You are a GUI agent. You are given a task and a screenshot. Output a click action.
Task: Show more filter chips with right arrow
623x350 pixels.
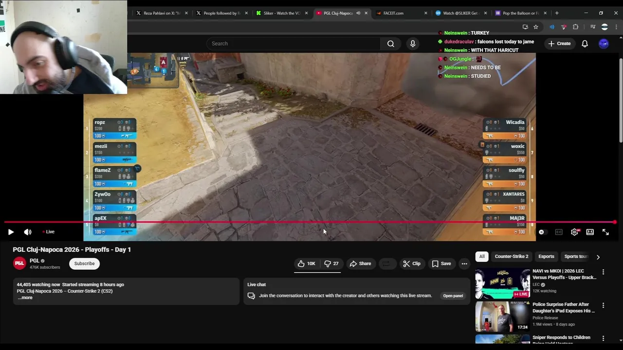pos(598,257)
